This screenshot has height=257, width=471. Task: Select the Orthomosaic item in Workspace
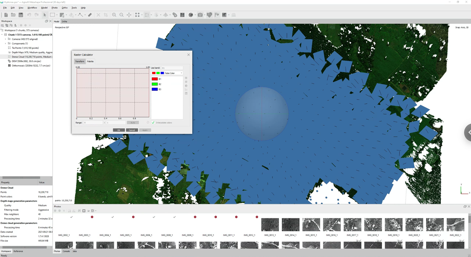pyautogui.click(x=31, y=65)
